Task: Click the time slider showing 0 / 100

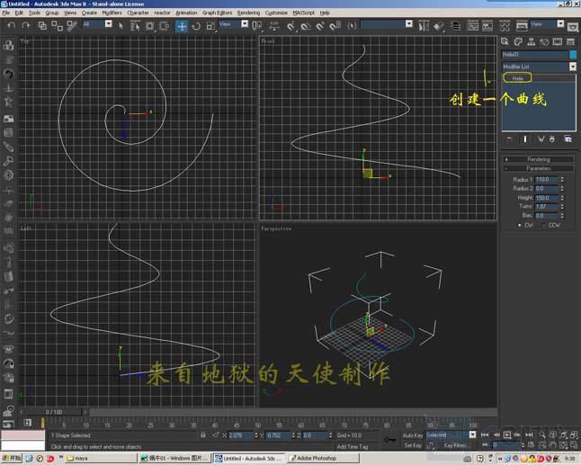Action: (54, 412)
